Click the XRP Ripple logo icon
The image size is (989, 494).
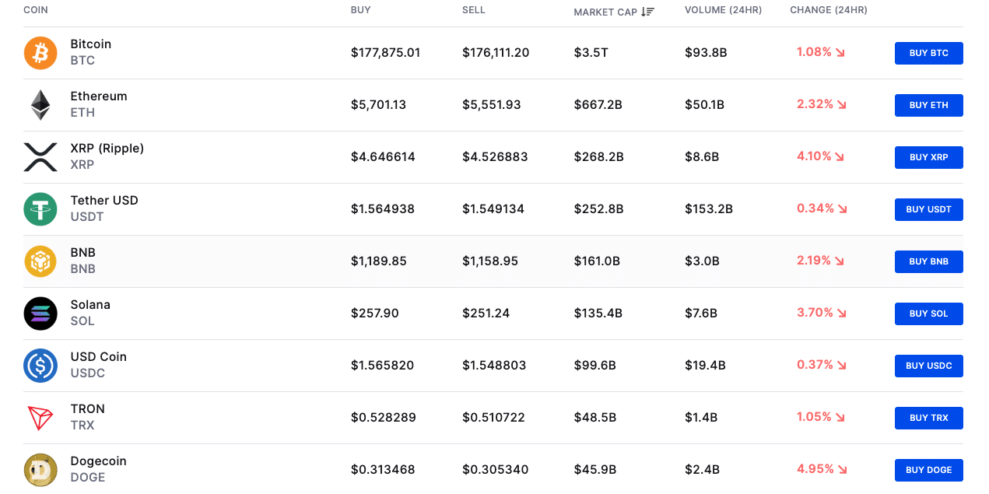pos(40,157)
